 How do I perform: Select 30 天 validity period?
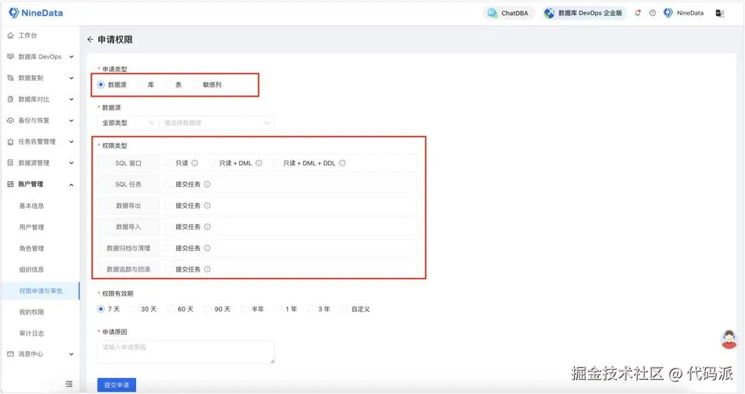[x=135, y=309]
